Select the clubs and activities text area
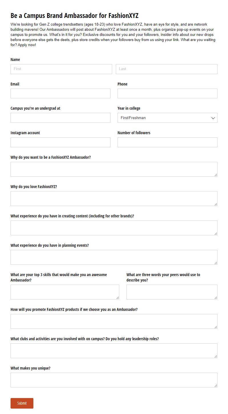Viewport: 228px width, 414px height. click(114, 351)
